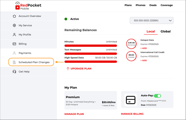Switch to the Global balances tab
This screenshot has height=120, width=186.
point(165,31)
